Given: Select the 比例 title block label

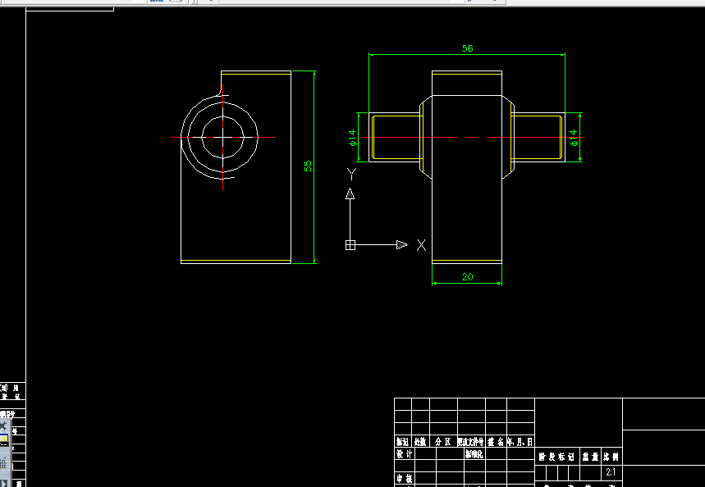Looking at the screenshot, I should point(611,457).
